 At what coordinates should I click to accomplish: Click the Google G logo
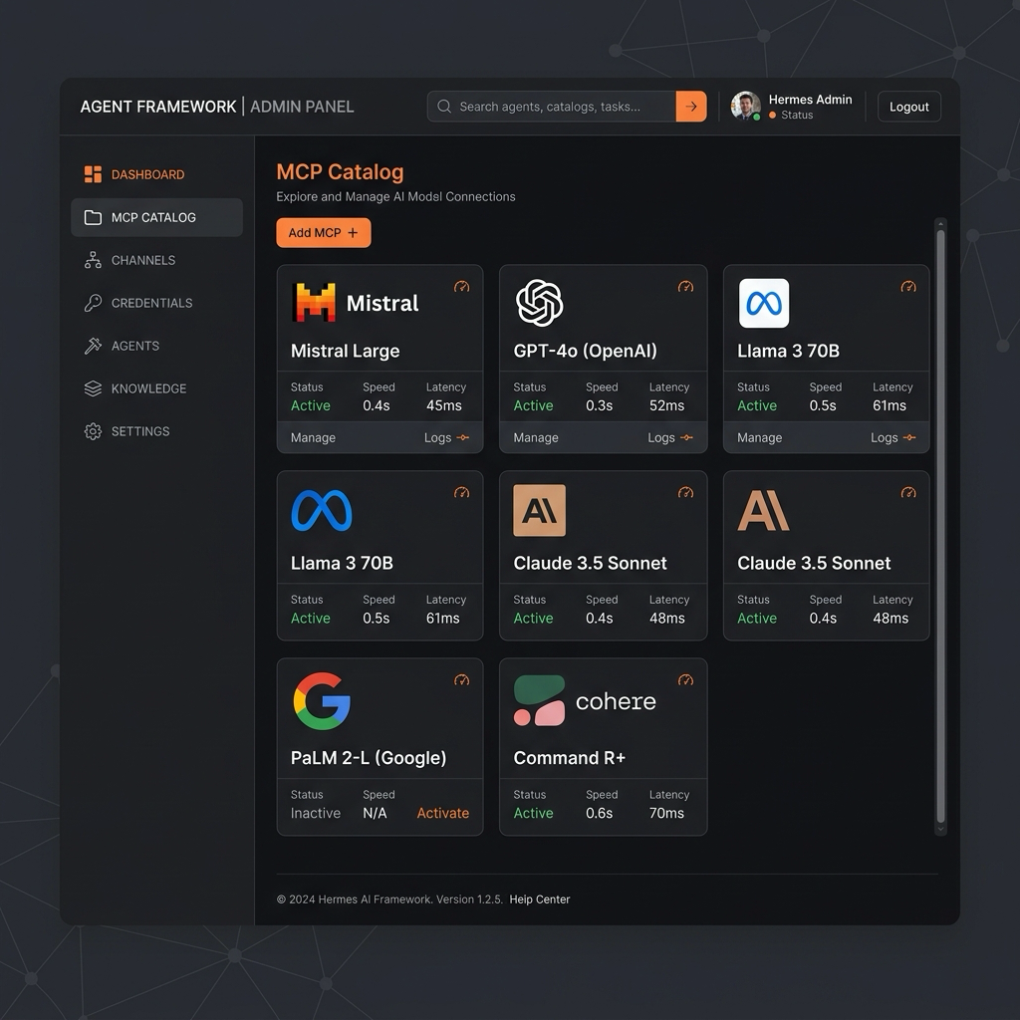point(322,700)
